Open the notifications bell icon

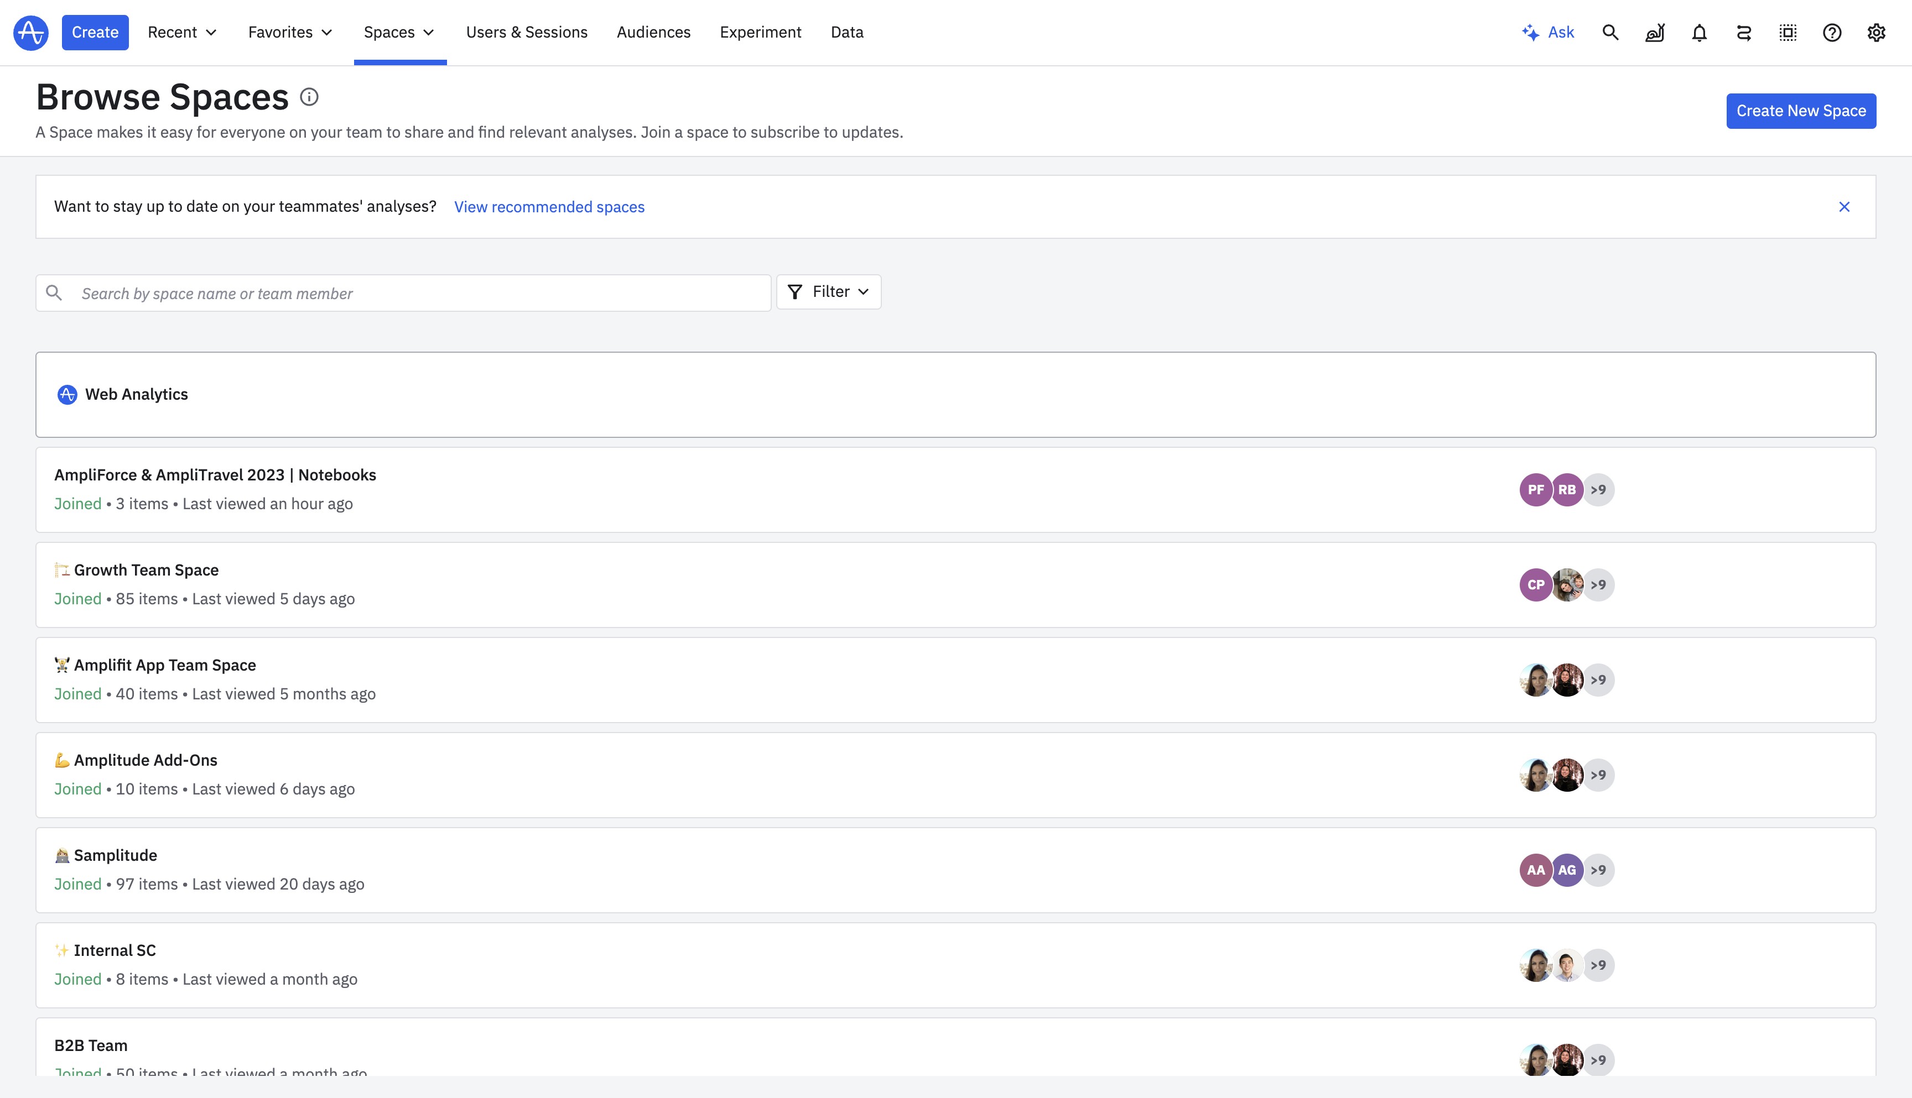1699,33
